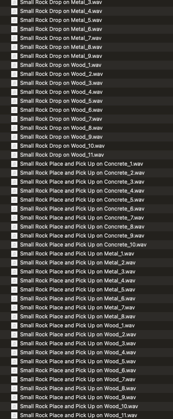Image resolution: width=173 pixels, height=419 pixels.
Task: Click the icon of Place and Pick Up on Wood_9.wav
Action: coord(14,397)
